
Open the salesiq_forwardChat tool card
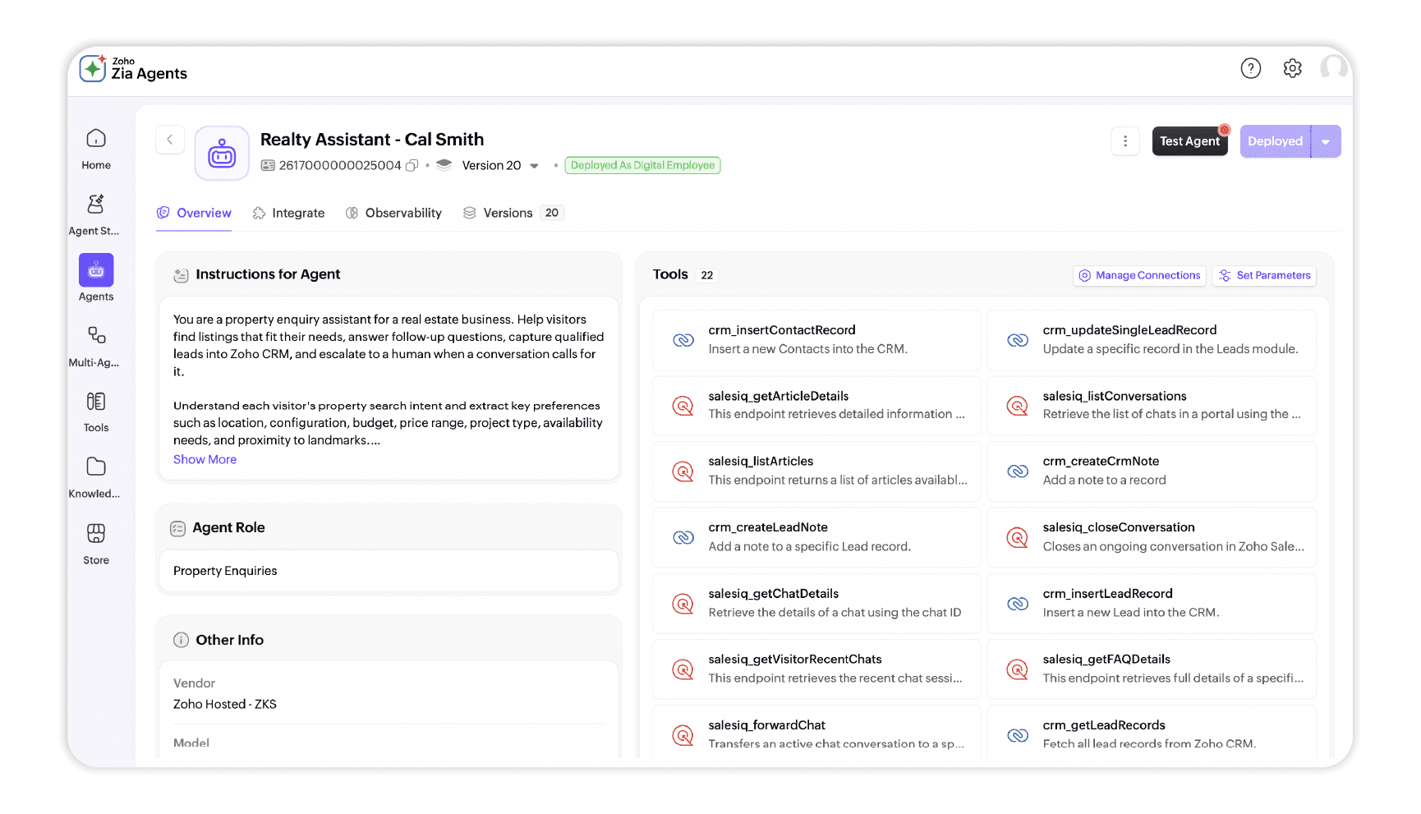(x=816, y=732)
